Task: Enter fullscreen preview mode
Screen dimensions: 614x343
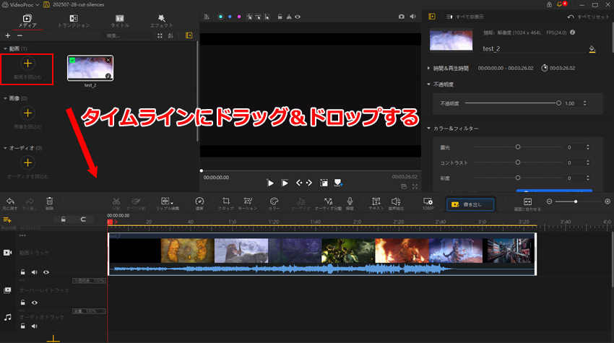Action: pyautogui.click(x=415, y=187)
